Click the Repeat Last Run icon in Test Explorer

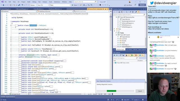pos(121,55)
